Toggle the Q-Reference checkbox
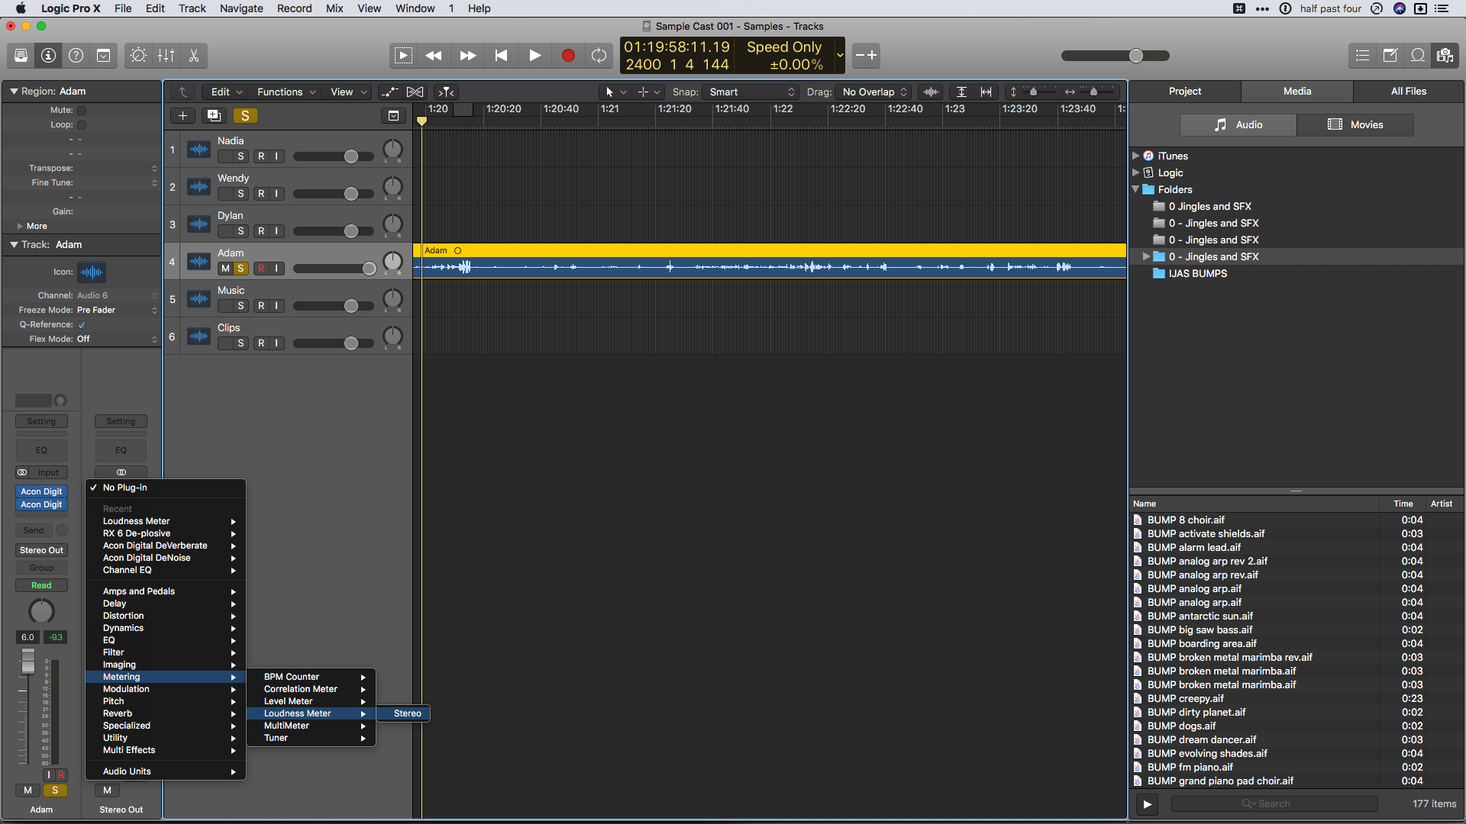 point(82,325)
